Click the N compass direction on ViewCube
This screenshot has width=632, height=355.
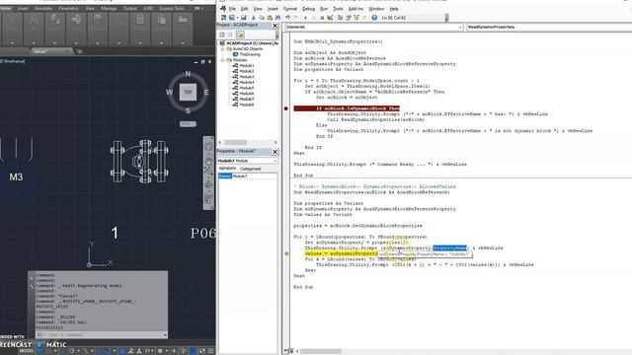pos(188,74)
